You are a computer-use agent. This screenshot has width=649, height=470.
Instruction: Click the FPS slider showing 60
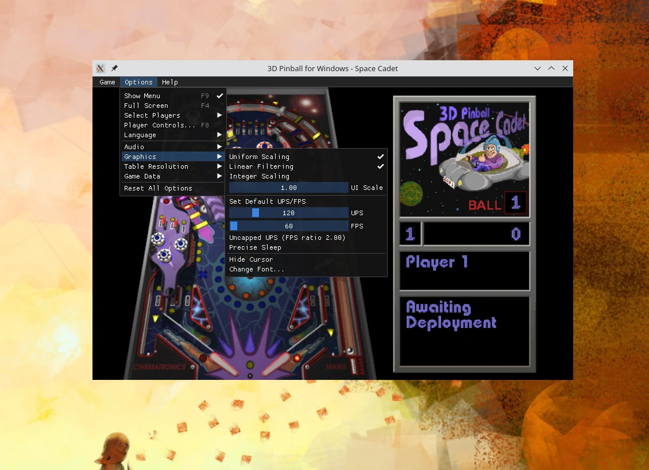coord(288,226)
